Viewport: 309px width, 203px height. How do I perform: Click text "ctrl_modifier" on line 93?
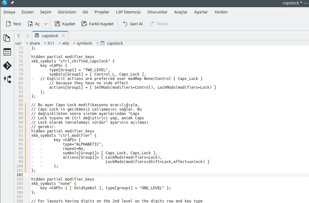click(x=75, y=136)
